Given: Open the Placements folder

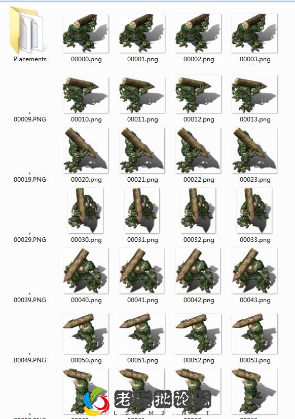Looking at the screenshot, I should click(26, 30).
